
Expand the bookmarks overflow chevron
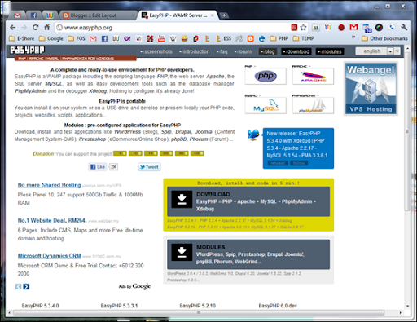(x=353, y=37)
